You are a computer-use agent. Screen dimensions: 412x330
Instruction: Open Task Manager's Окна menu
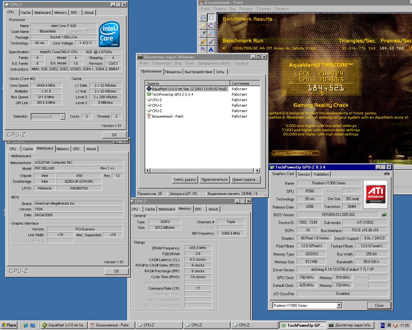pyautogui.click(x=189, y=63)
